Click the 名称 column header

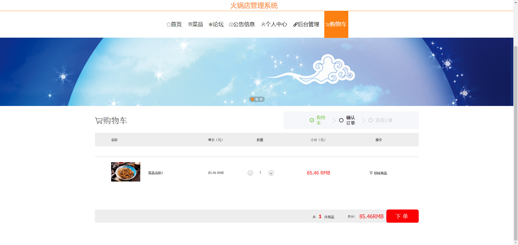click(x=114, y=140)
